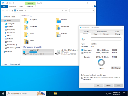Image resolution: width=128 pixels, height=96 pixels.
Task: Toggle Allow files to be indexed checkbox
Action: (82, 78)
